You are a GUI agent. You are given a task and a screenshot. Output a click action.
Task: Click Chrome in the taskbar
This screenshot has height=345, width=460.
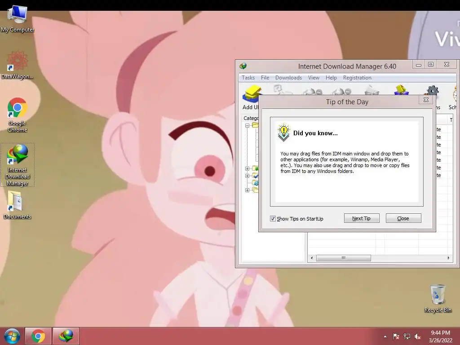click(38, 336)
